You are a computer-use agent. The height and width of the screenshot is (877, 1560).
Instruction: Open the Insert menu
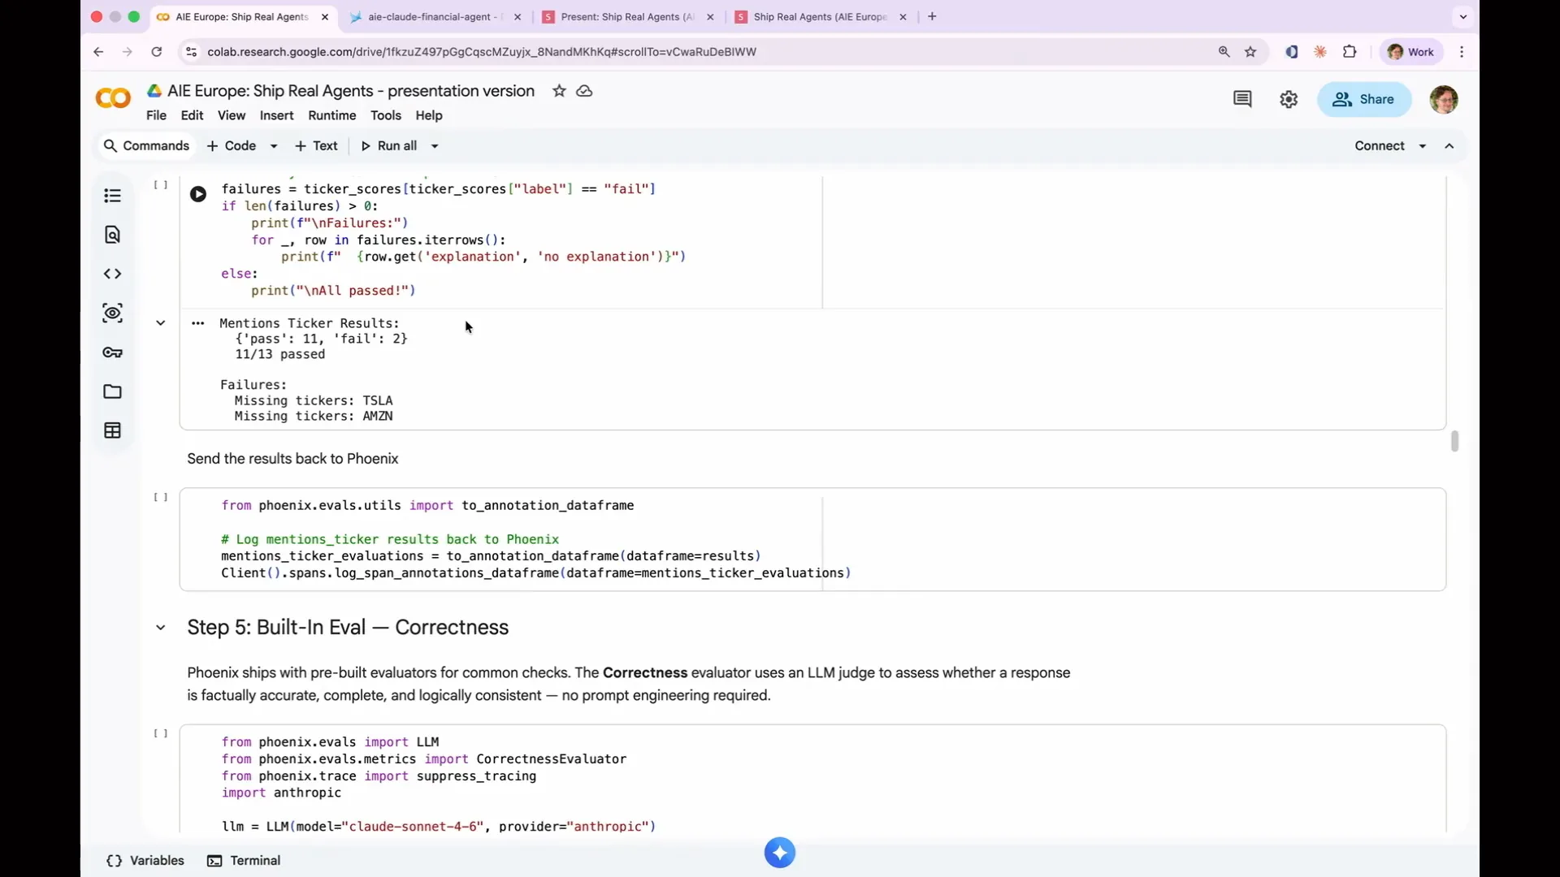pyautogui.click(x=276, y=115)
